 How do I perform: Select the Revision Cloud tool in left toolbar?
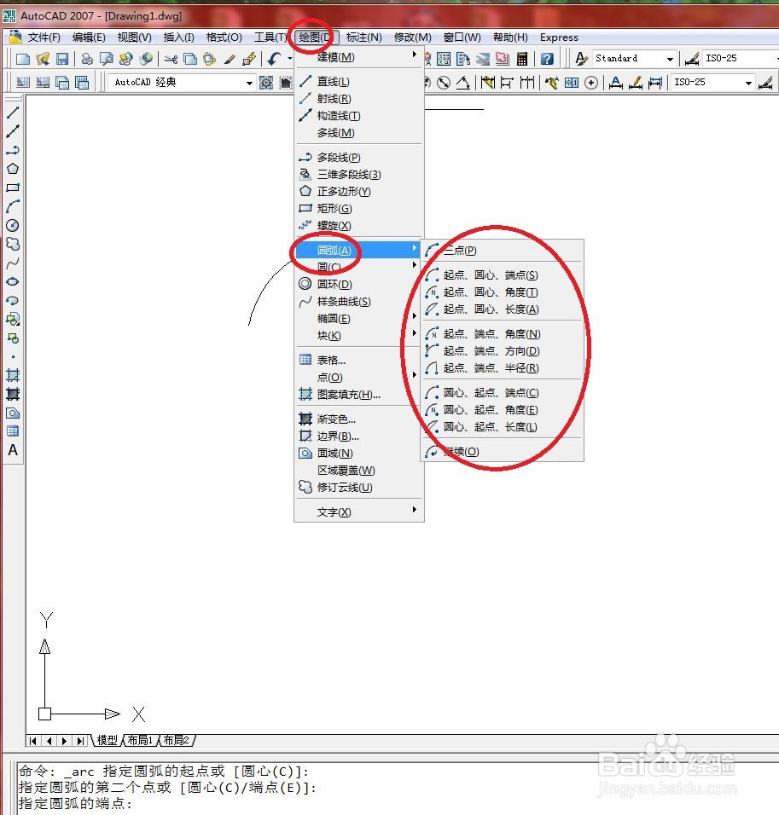point(13,245)
